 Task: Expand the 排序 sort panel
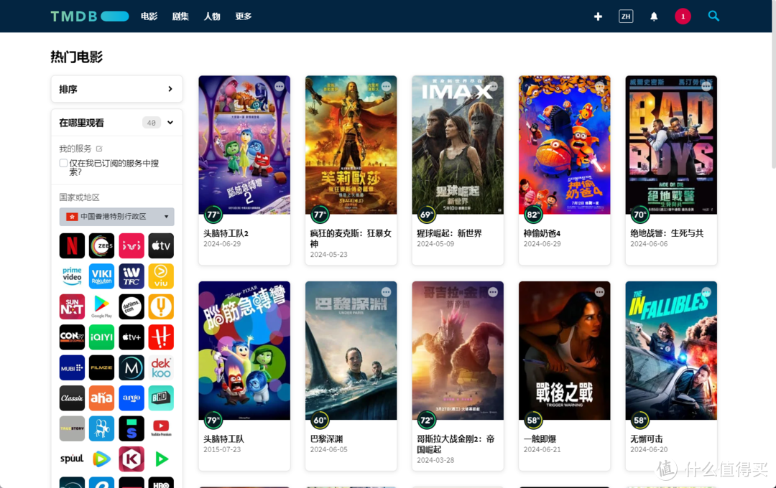(117, 89)
